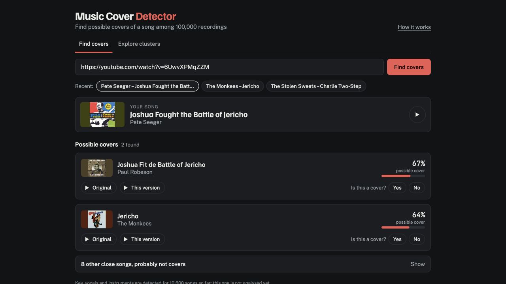Play Original for The Monkees result
This screenshot has width=506, height=284.
(x=98, y=239)
